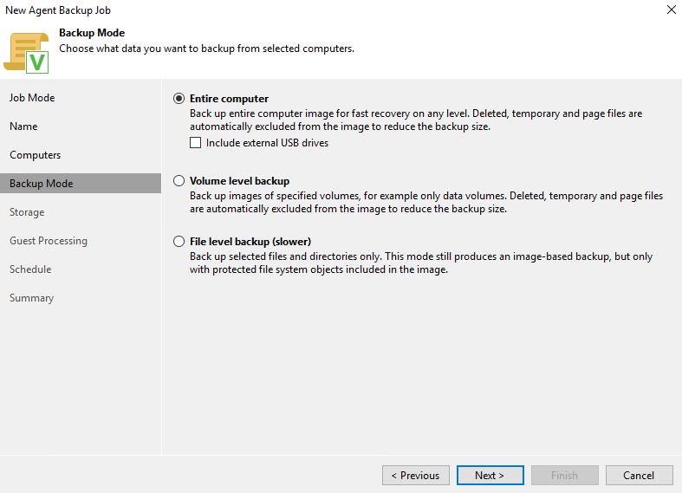
Task: Click the Veeam backup job scroll icon
Action: click(x=26, y=53)
